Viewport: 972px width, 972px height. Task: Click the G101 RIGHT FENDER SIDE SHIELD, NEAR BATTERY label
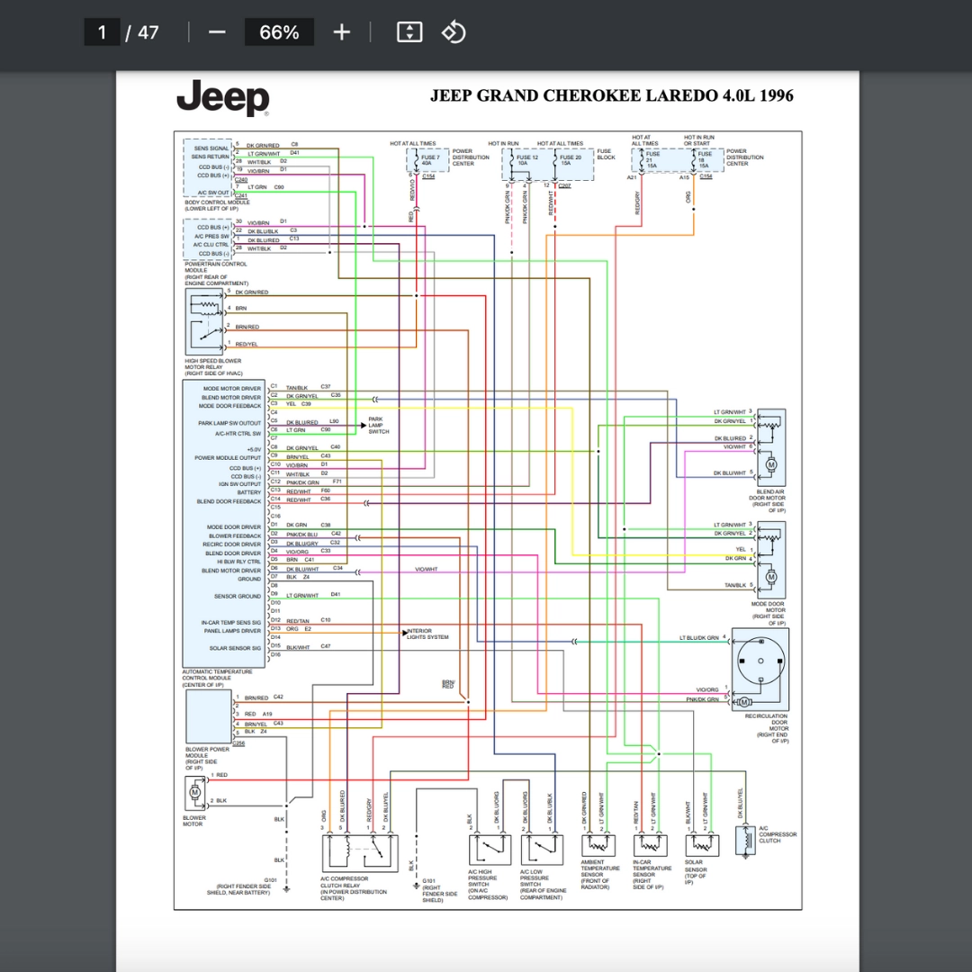(x=240, y=886)
